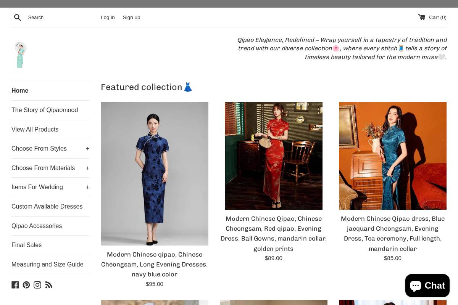The image size is (458, 305).
Task: Open the Instagram social icon
Action: (x=37, y=284)
